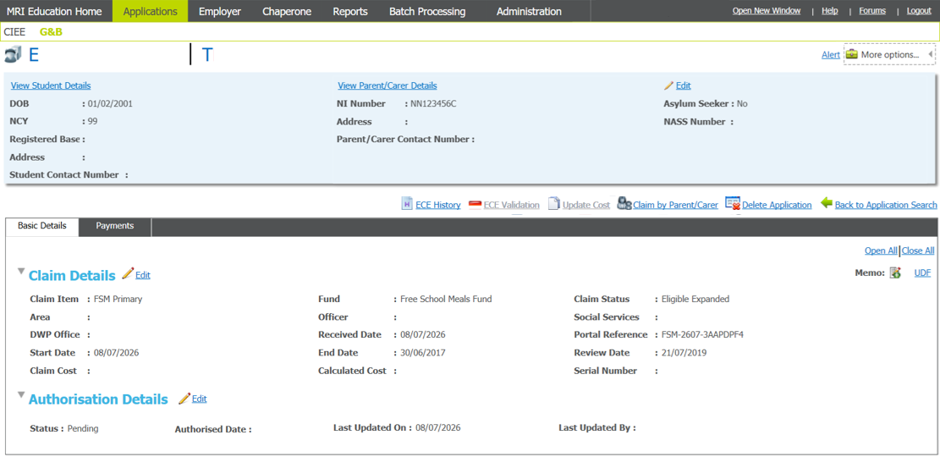Click the pencil icon beside Claim Details

click(128, 273)
